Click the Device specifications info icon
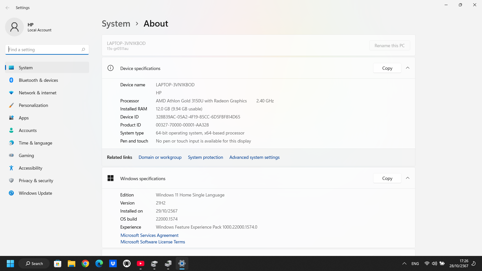The width and height of the screenshot is (482, 271). pyautogui.click(x=110, y=68)
